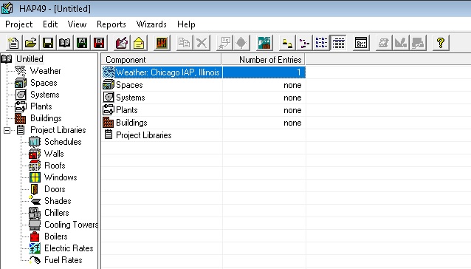
Task: Open help with the question mark icon
Action: point(441,43)
